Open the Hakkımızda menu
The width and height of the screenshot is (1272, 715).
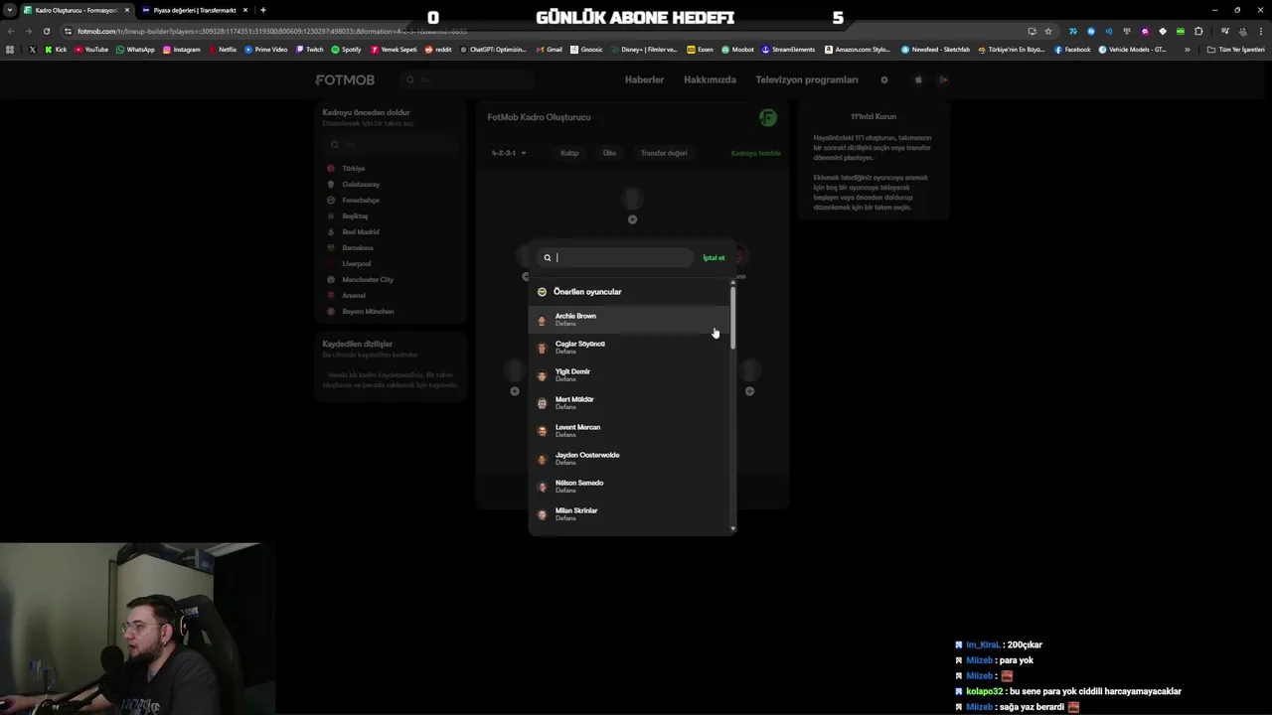click(710, 79)
